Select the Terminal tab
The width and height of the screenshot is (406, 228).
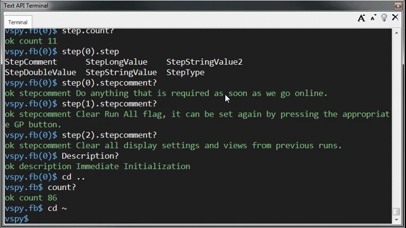coord(18,22)
